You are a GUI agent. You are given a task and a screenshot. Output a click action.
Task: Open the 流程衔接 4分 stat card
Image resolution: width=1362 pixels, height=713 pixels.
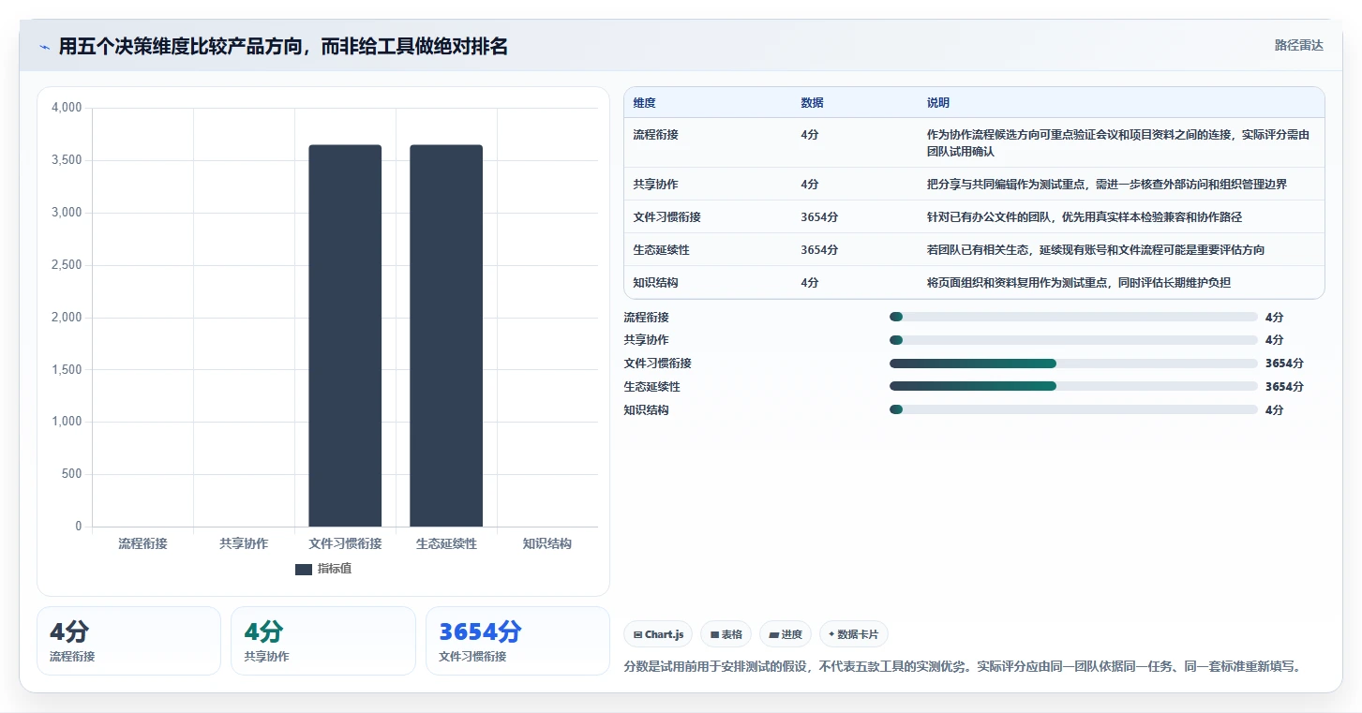[128, 641]
